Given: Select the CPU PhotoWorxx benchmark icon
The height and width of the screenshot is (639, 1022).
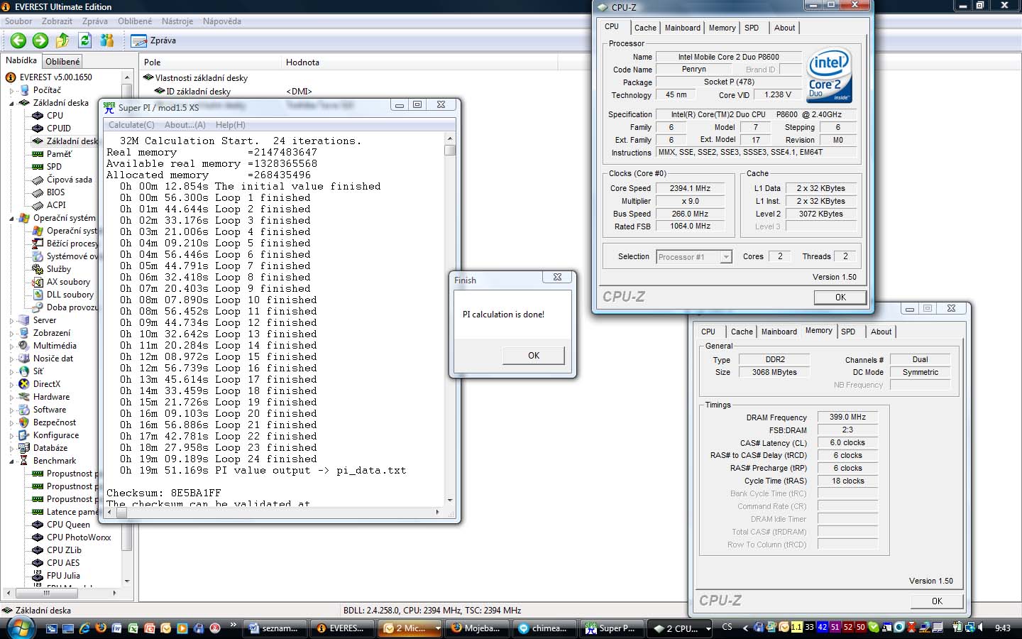Looking at the screenshot, I should (x=38, y=537).
